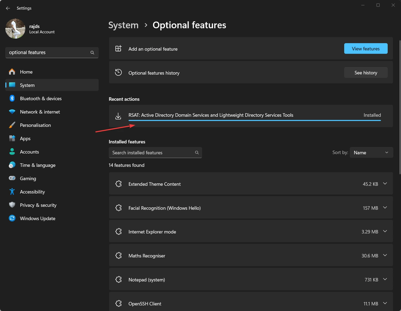Click the Recent actions heading
Viewport: 401px width, 311px height.
pos(124,99)
